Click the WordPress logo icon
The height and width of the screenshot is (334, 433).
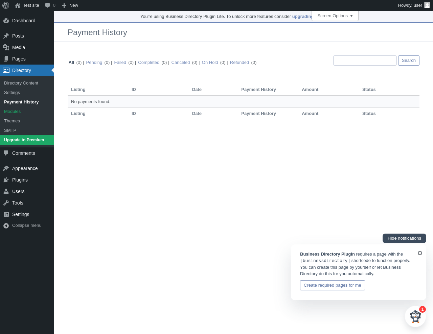(x=6, y=5)
